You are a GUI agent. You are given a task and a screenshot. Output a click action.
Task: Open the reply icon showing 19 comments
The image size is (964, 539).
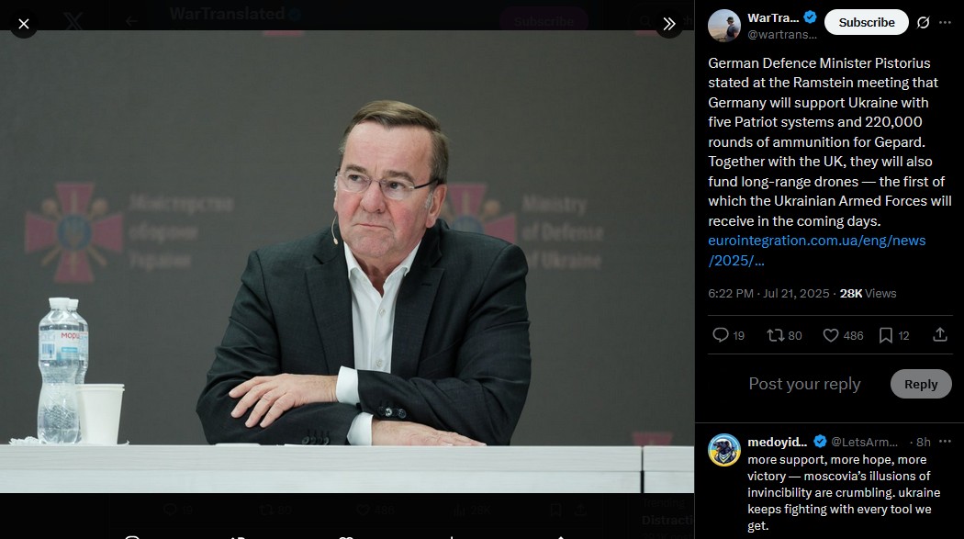point(728,335)
